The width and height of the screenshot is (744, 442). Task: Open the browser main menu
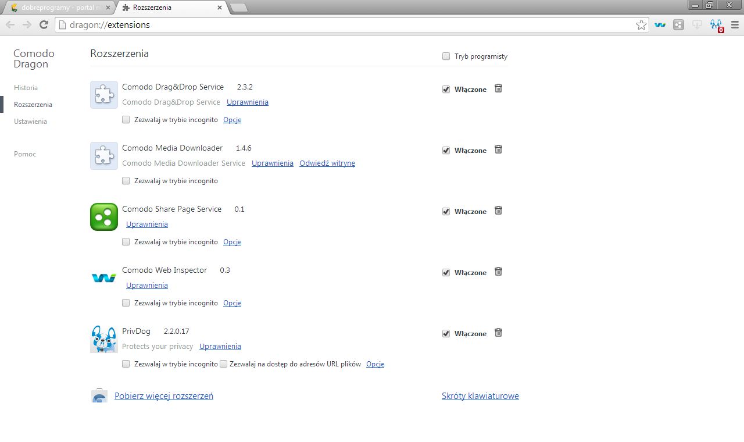click(734, 25)
